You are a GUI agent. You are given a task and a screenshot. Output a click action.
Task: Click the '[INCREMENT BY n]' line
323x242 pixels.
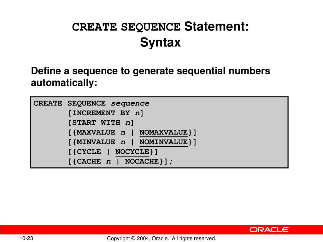coord(106,113)
